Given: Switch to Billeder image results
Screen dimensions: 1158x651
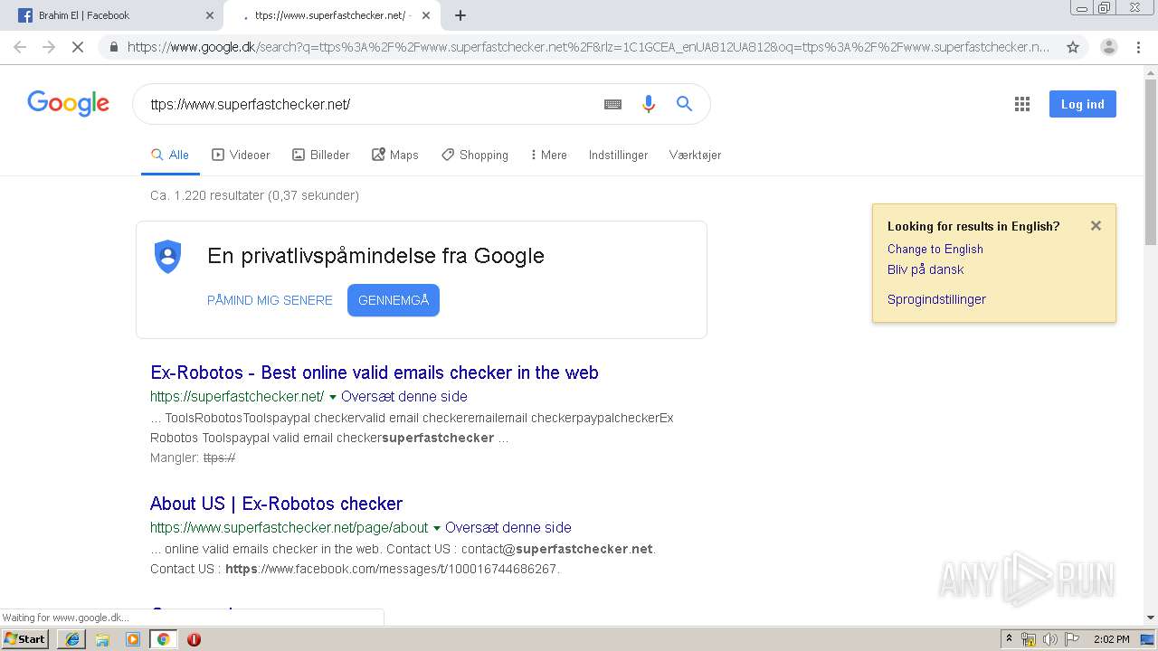Looking at the screenshot, I should tap(320, 155).
